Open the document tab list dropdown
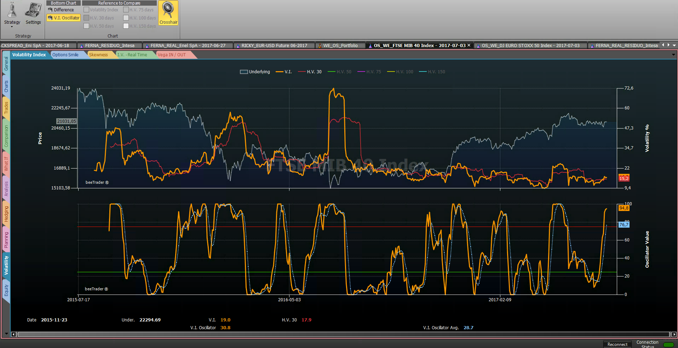 tap(674, 45)
